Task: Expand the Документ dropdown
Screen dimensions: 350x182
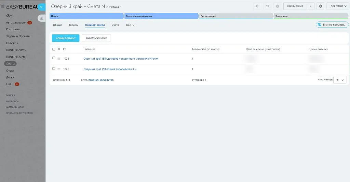Action: point(337,6)
